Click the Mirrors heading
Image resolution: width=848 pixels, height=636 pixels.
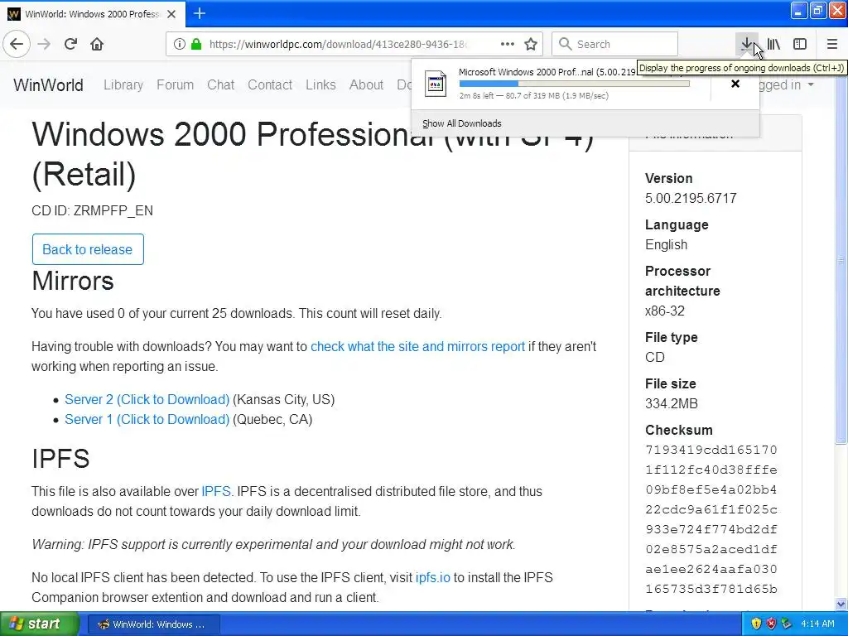coord(73,281)
